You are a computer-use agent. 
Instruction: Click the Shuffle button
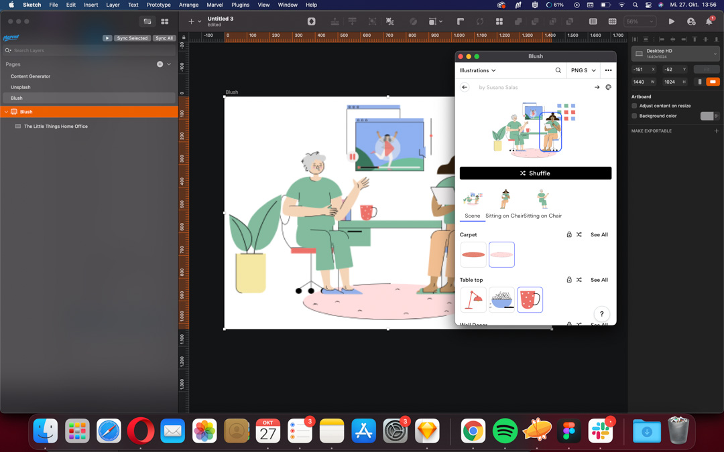coord(535,173)
